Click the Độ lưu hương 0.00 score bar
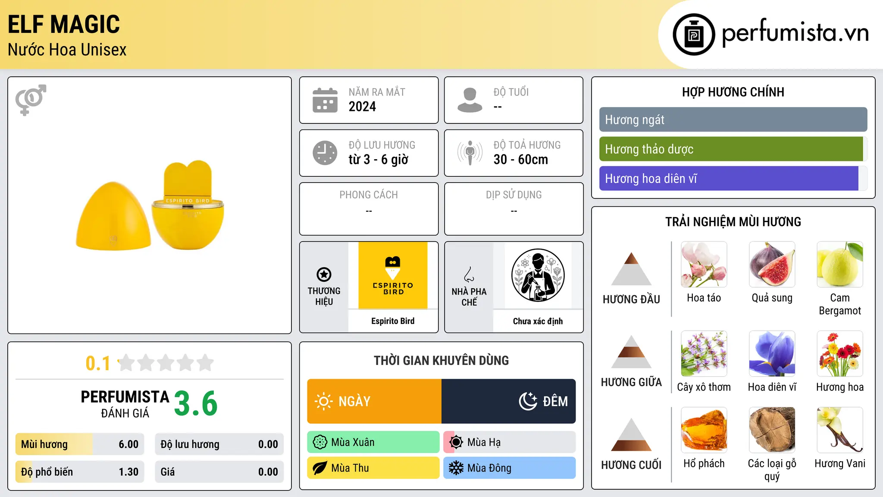The width and height of the screenshot is (883, 497). tap(219, 444)
